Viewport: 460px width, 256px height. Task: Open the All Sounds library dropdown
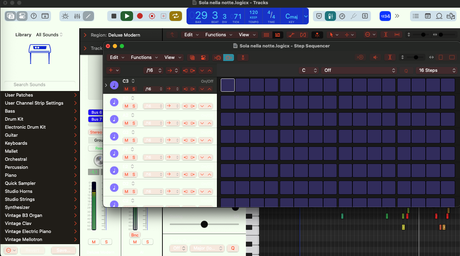(x=49, y=35)
